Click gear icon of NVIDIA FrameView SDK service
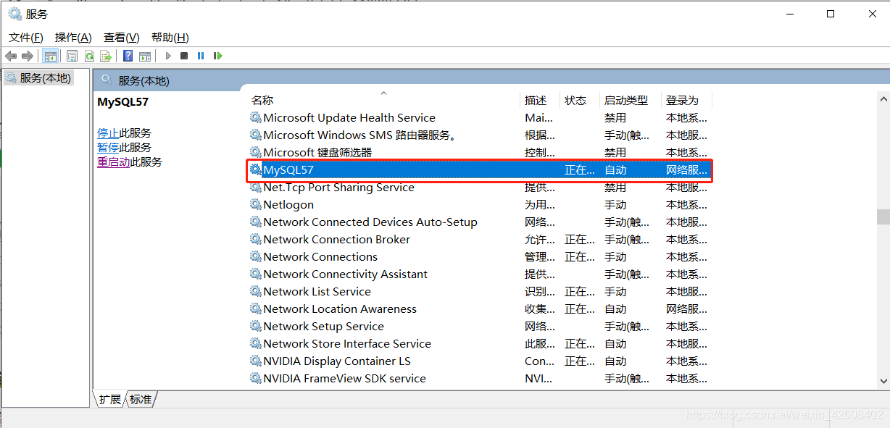This screenshot has height=428, width=890. pos(255,378)
